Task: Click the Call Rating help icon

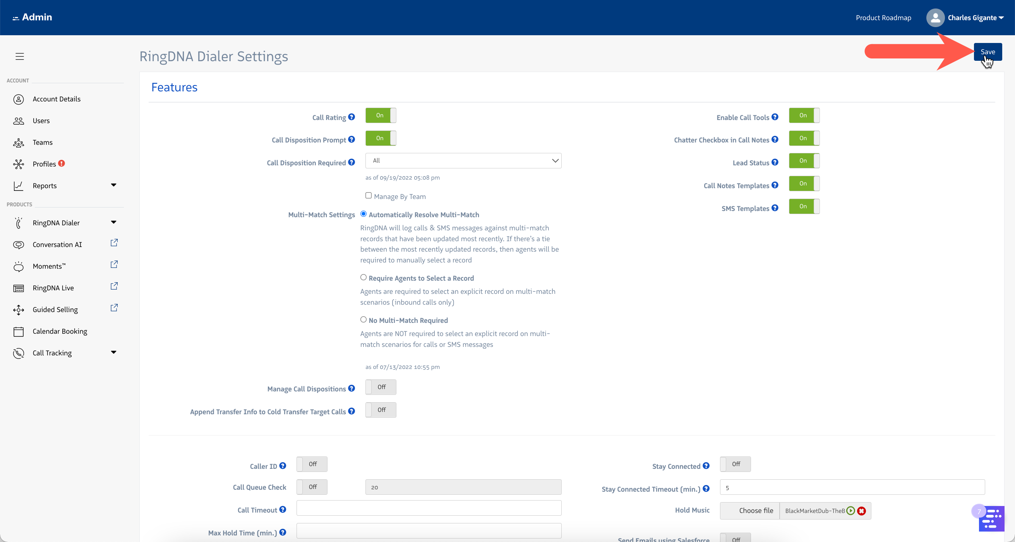Action: pyautogui.click(x=351, y=117)
